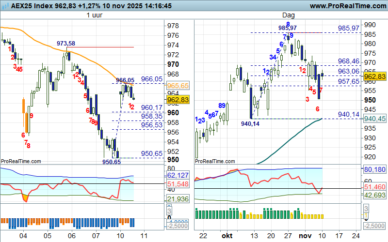Click the bold 970 value on hourly price axis
The image size is (388, 242).
click(173, 64)
